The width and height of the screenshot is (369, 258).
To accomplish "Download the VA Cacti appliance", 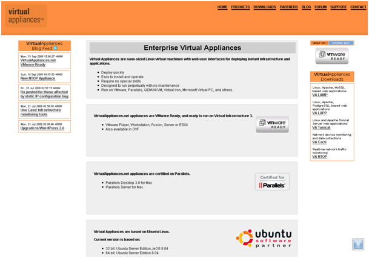I will click(x=319, y=142).
